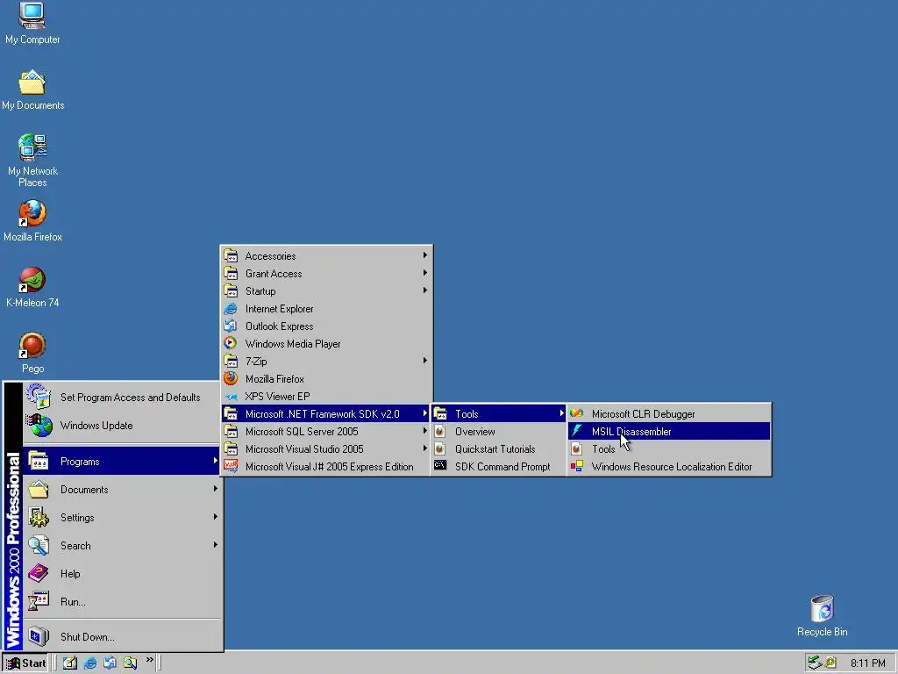Screen dimensions: 898x674
Task: Launch XPS Viewer EP
Action: click(326, 397)
